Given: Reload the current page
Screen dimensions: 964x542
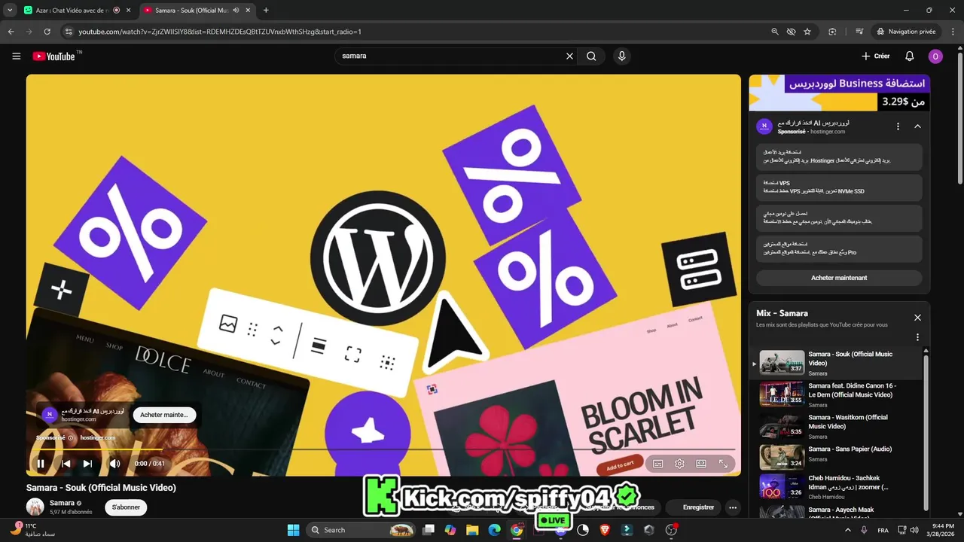Looking at the screenshot, I should [x=47, y=32].
